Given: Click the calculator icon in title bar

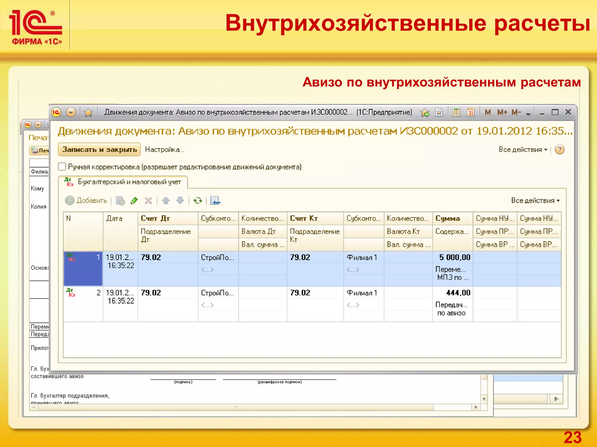Looking at the screenshot, I should [456, 112].
